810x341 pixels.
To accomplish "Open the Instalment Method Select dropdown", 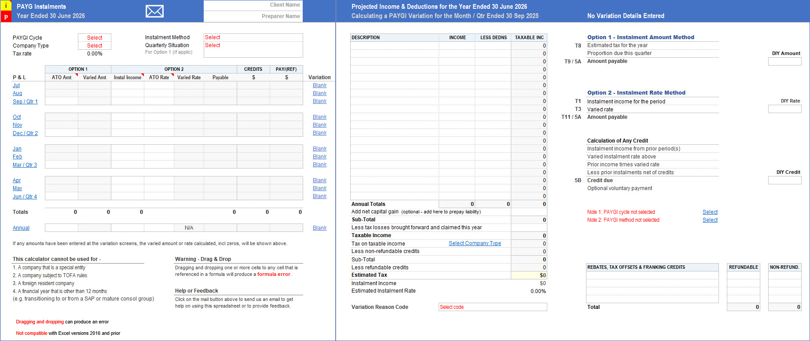I will coord(253,37).
